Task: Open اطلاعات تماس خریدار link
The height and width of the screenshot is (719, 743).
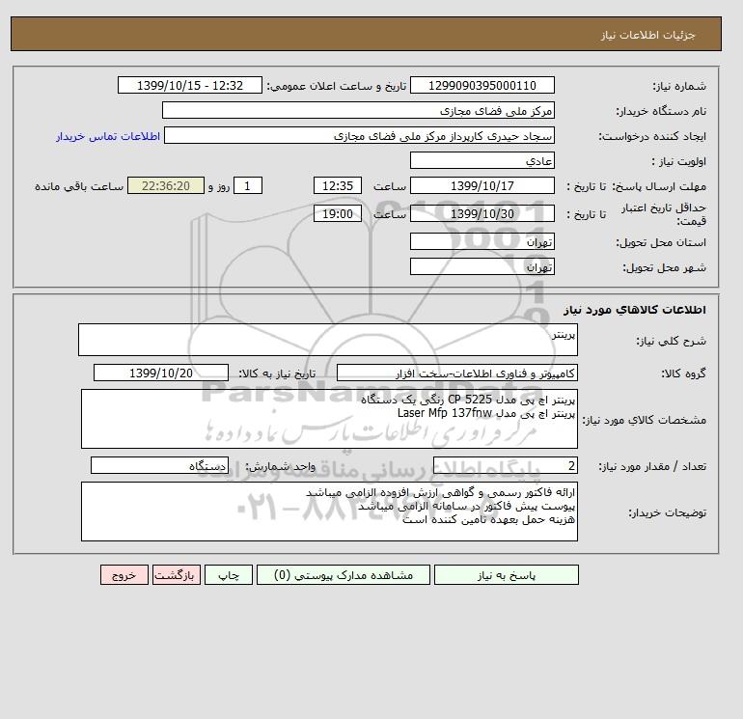Action: point(108,136)
